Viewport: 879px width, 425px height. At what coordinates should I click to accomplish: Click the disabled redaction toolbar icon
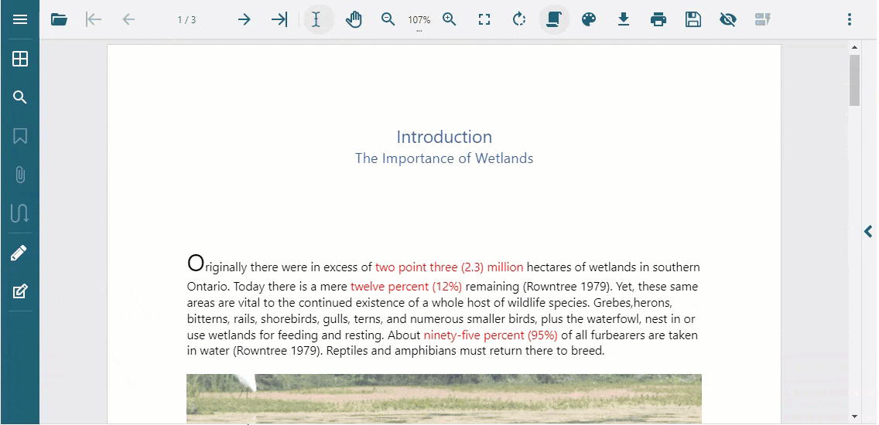click(x=762, y=19)
